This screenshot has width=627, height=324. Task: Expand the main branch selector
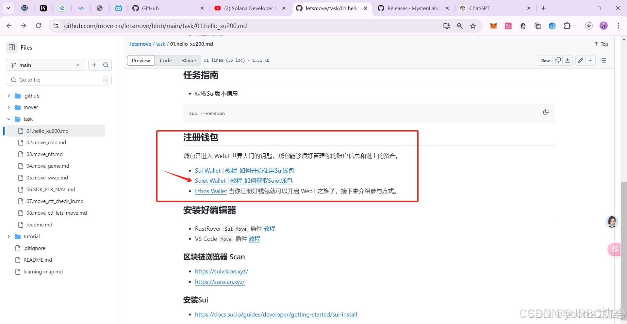point(45,65)
